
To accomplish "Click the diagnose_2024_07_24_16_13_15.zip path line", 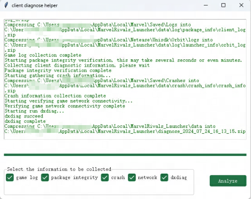I will point(125,131).
